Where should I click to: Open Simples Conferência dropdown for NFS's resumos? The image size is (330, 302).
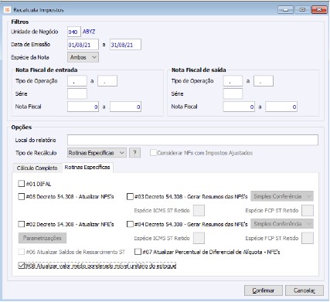click(282, 196)
